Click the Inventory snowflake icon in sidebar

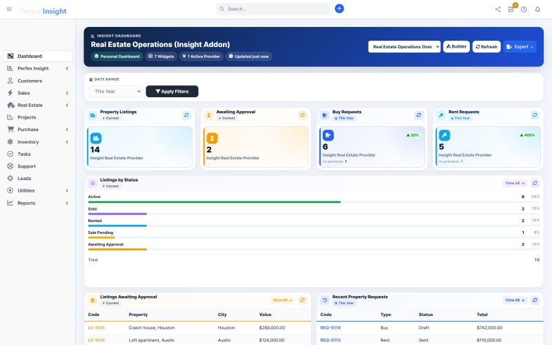(10, 142)
